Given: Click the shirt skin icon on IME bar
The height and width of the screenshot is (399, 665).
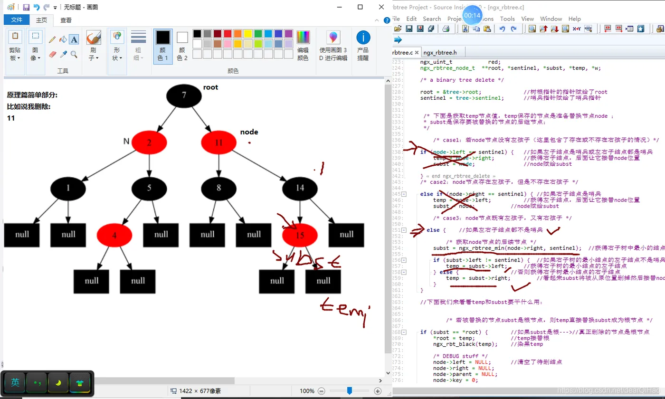Looking at the screenshot, I should [x=80, y=382].
